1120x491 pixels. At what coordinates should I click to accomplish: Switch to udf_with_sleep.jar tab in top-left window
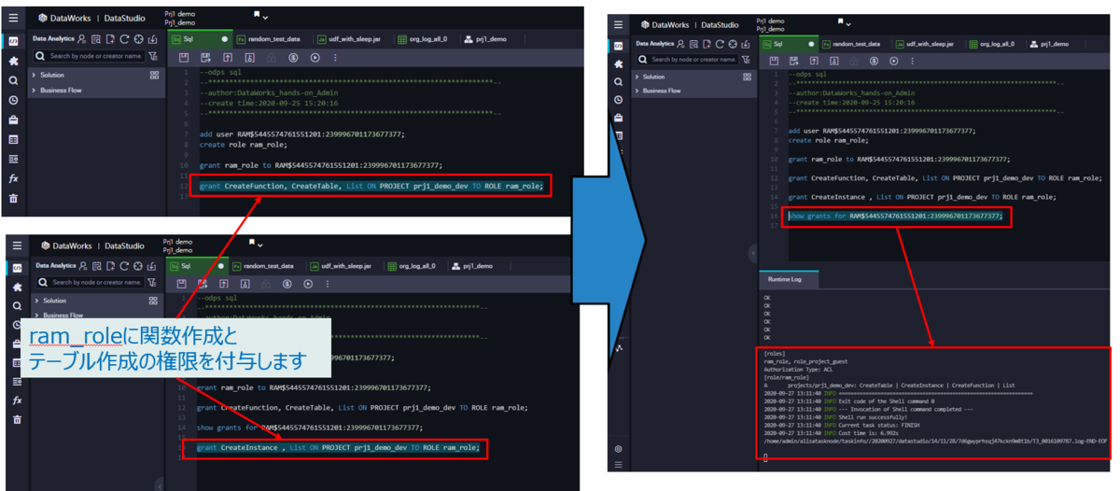coord(351,40)
